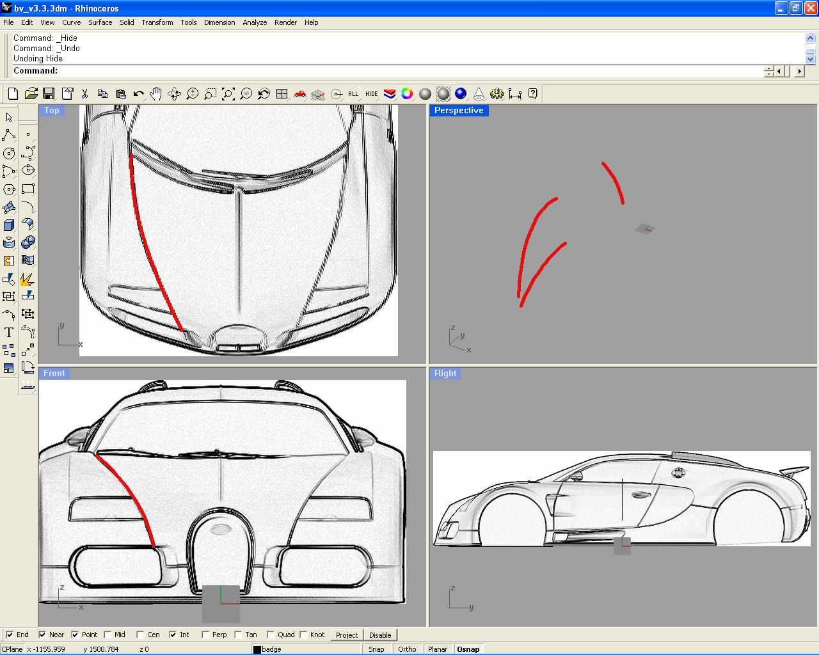819x655 pixels.
Task: Click the badge layer color swatch
Action: [x=257, y=650]
